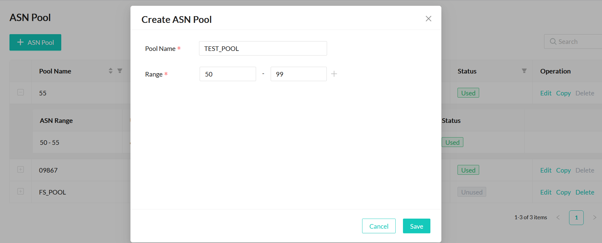Save the new ASN pool
The width and height of the screenshot is (602, 243).
[416, 226]
